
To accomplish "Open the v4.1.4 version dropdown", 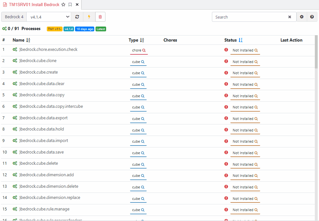I will [x=49, y=17].
